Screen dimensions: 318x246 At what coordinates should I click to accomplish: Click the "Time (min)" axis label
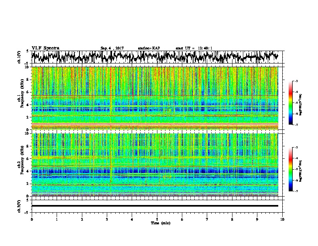(161, 223)
